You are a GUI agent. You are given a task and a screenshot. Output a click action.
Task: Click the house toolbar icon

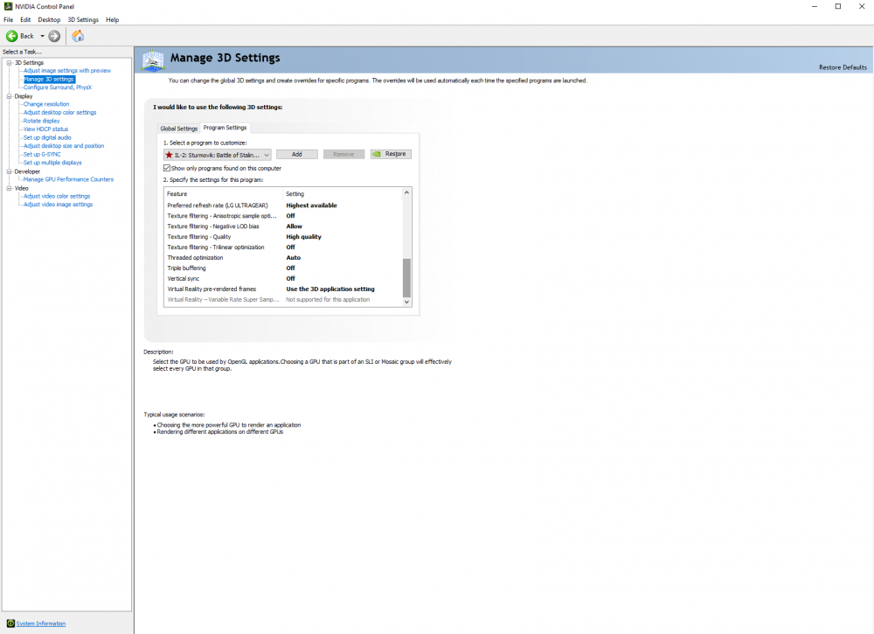[x=77, y=36]
